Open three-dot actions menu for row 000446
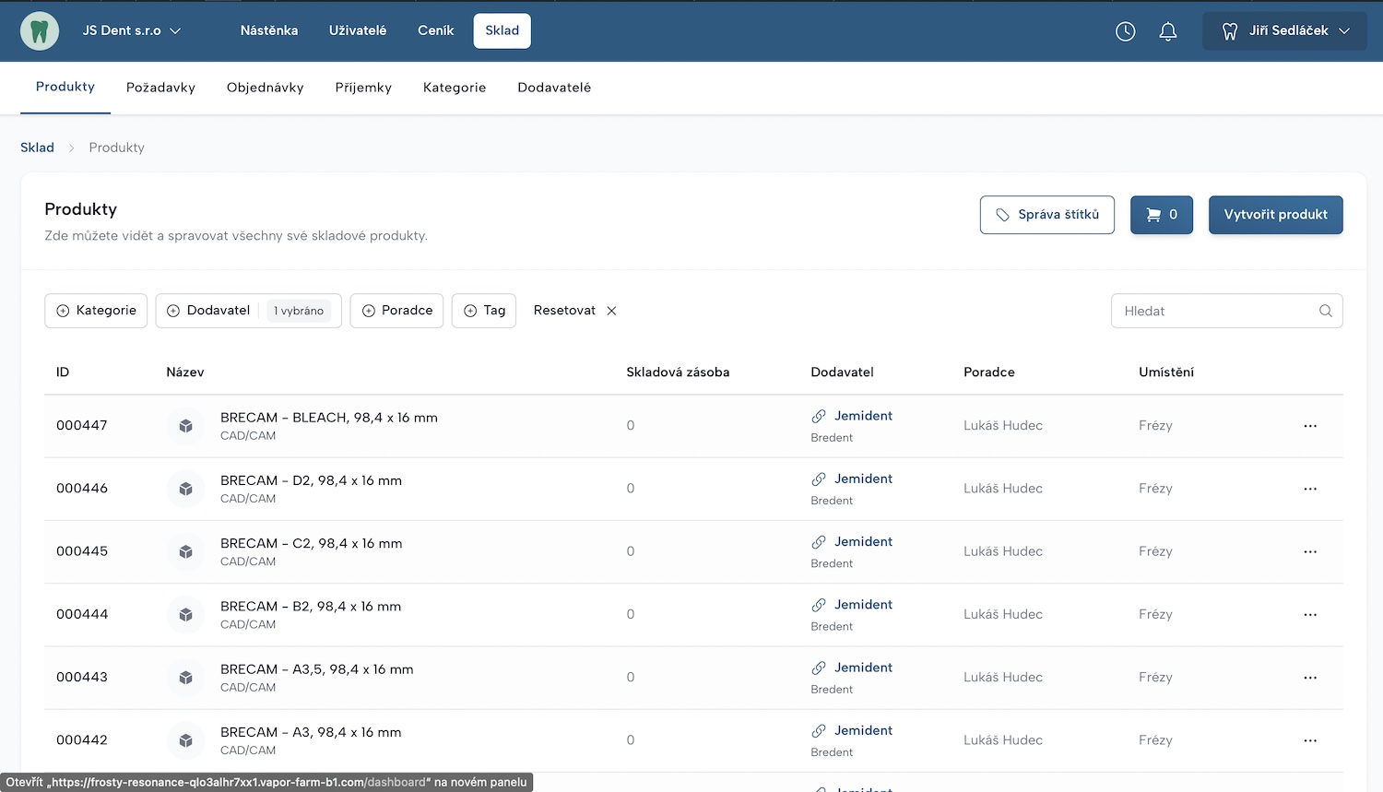The height and width of the screenshot is (792, 1383). tap(1310, 489)
